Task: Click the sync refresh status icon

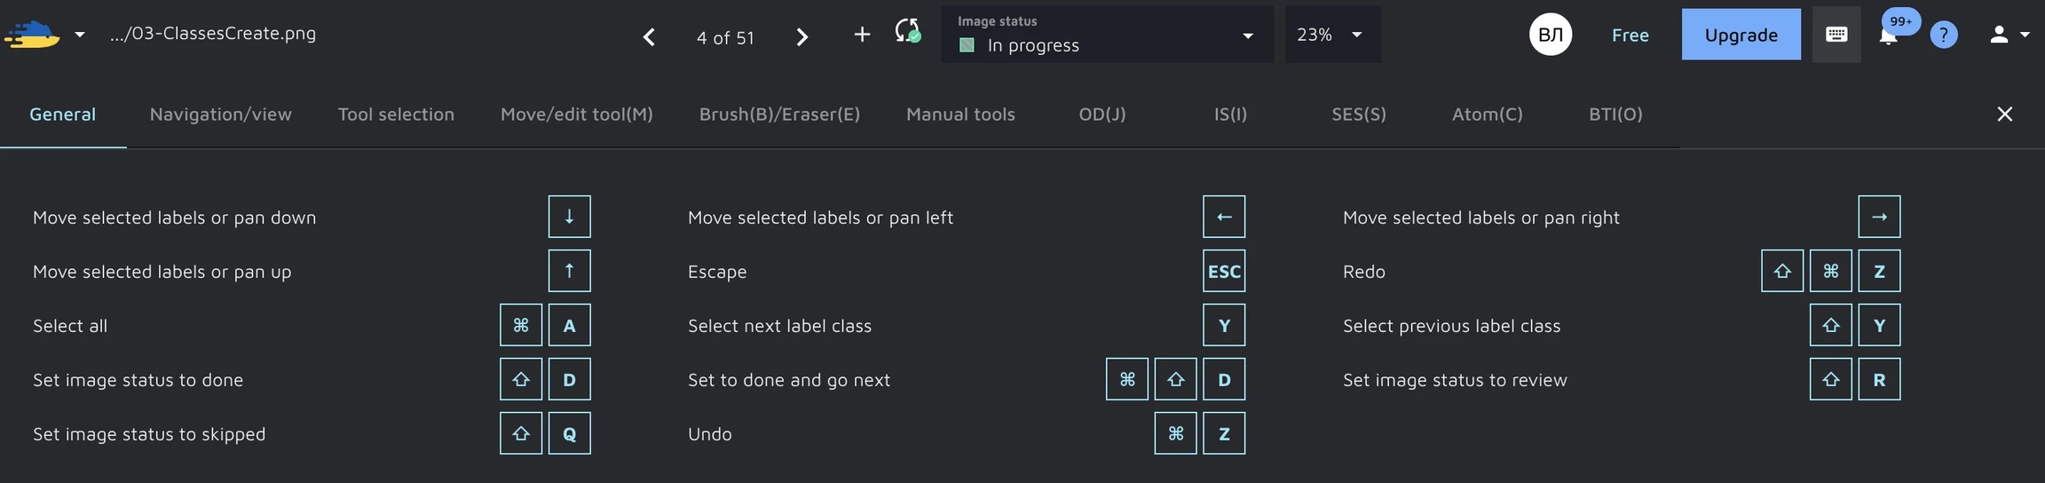Action: point(907,32)
